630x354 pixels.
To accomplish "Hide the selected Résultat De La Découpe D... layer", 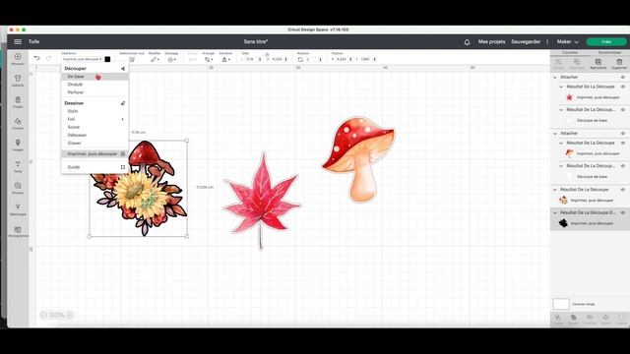I will point(623,212).
